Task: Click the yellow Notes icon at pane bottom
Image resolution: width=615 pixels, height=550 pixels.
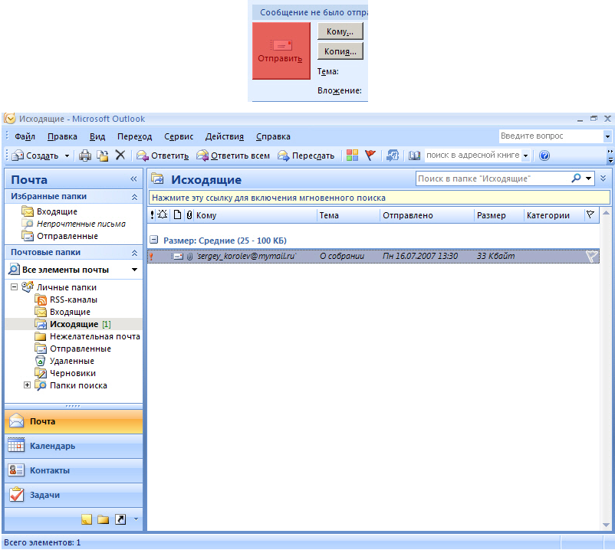Action: 87,519
